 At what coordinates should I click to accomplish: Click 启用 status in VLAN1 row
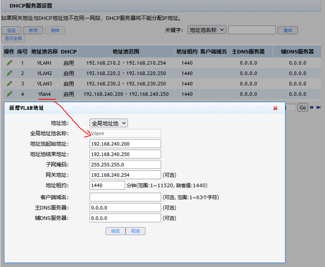[x=68, y=63]
